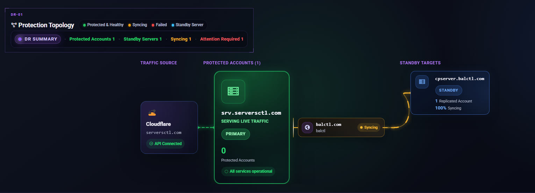The image size is (535, 193).
Task: Click the globe icon beside balctl.com
Action: (307, 127)
